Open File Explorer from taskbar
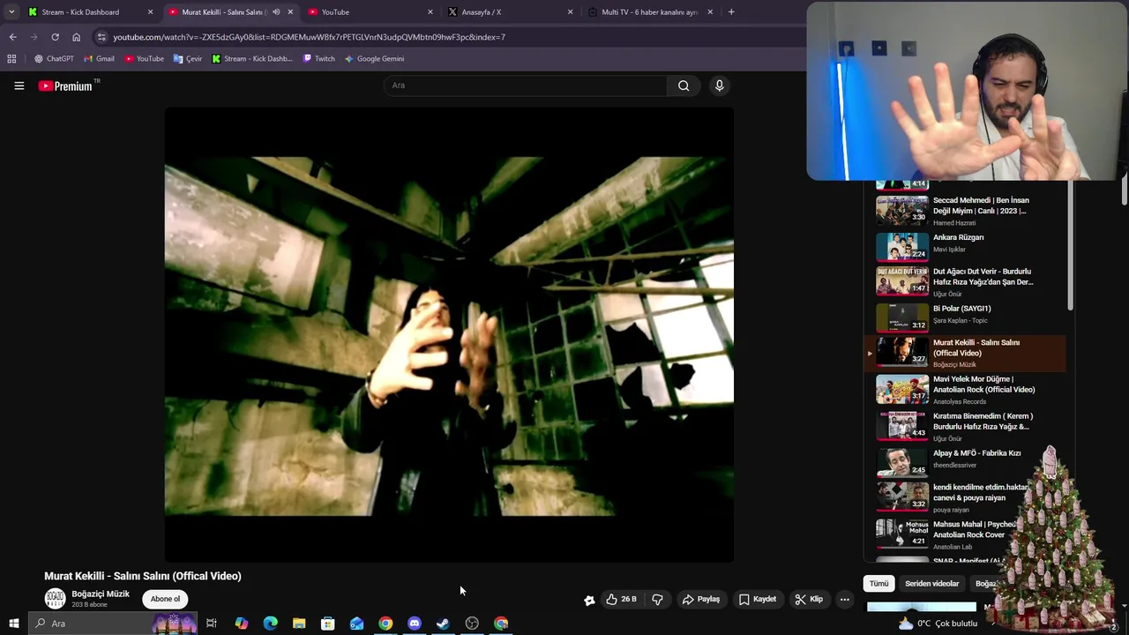Screen dimensions: 1129x635 [x=299, y=624]
